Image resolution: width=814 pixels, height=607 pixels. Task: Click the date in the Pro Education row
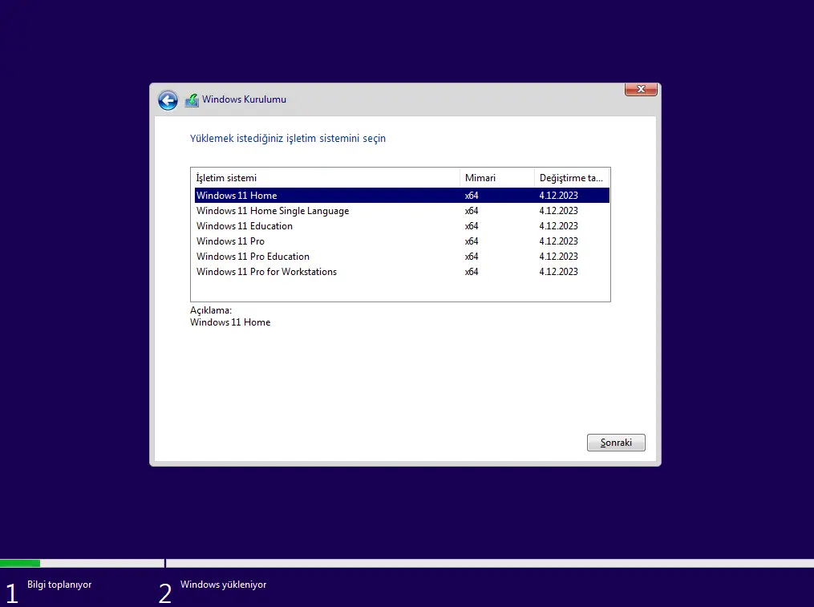pos(558,257)
